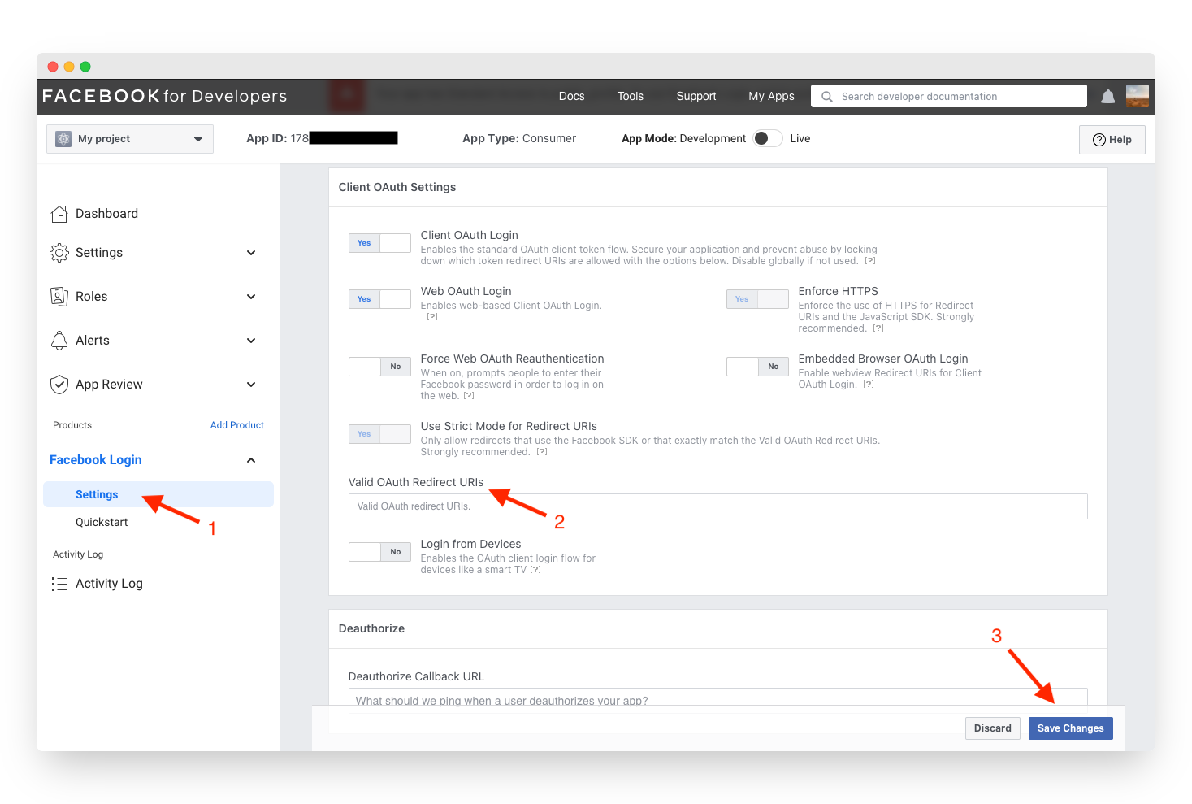This screenshot has height=804, width=1192.
Task: Focus the Valid OAuth Redirect URIs field
Action: tap(717, 506)
